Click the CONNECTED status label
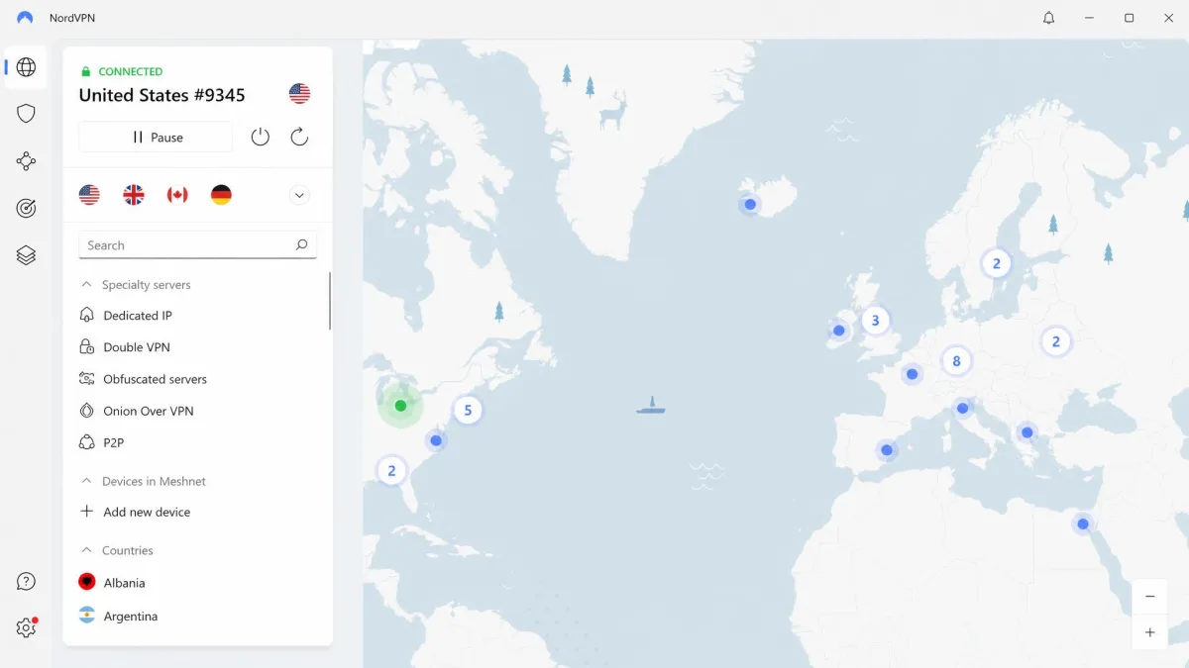This screenshot has width=1189, height=668. [130, 71]
